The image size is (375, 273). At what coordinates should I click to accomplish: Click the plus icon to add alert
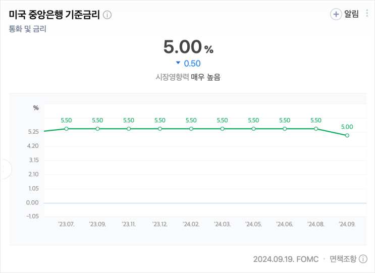click(336, 14)
